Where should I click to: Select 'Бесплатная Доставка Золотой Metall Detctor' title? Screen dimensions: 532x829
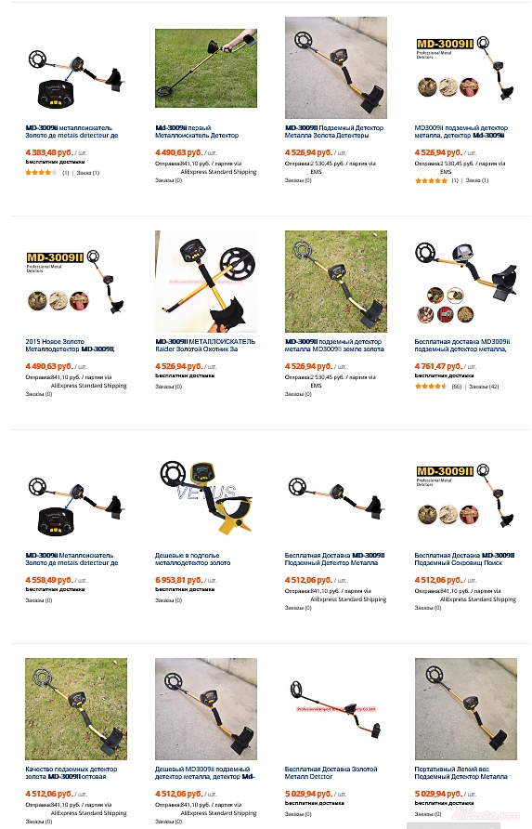(331, 773)
